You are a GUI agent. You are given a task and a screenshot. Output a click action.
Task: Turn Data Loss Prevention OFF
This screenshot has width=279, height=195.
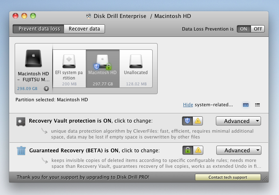click(258, 29)
